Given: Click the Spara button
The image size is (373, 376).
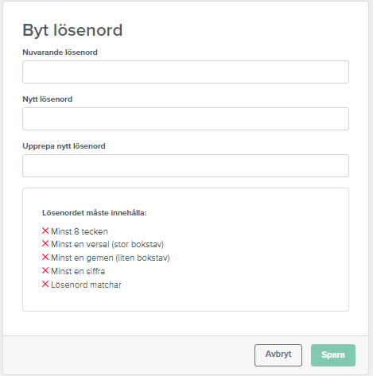Looking at the screenshot, I should pos(333,355).
